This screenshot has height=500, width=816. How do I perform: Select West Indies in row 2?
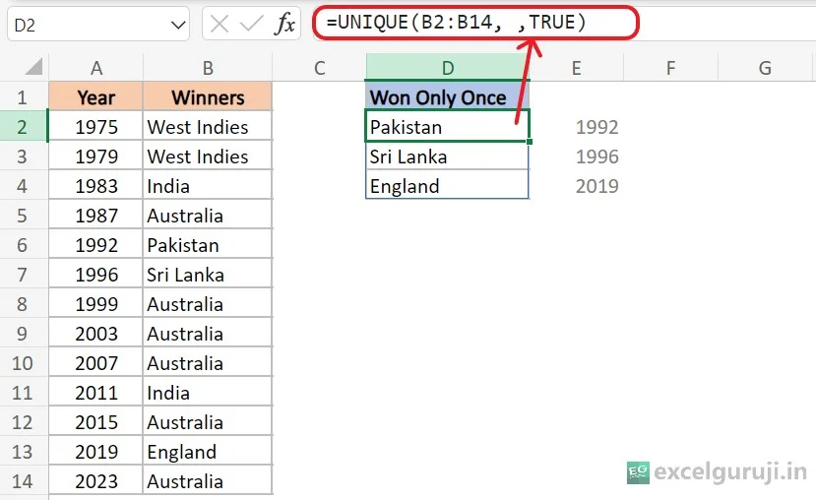coord(208,127)
